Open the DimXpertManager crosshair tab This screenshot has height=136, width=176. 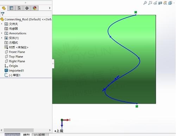click(x=27, y=8)
